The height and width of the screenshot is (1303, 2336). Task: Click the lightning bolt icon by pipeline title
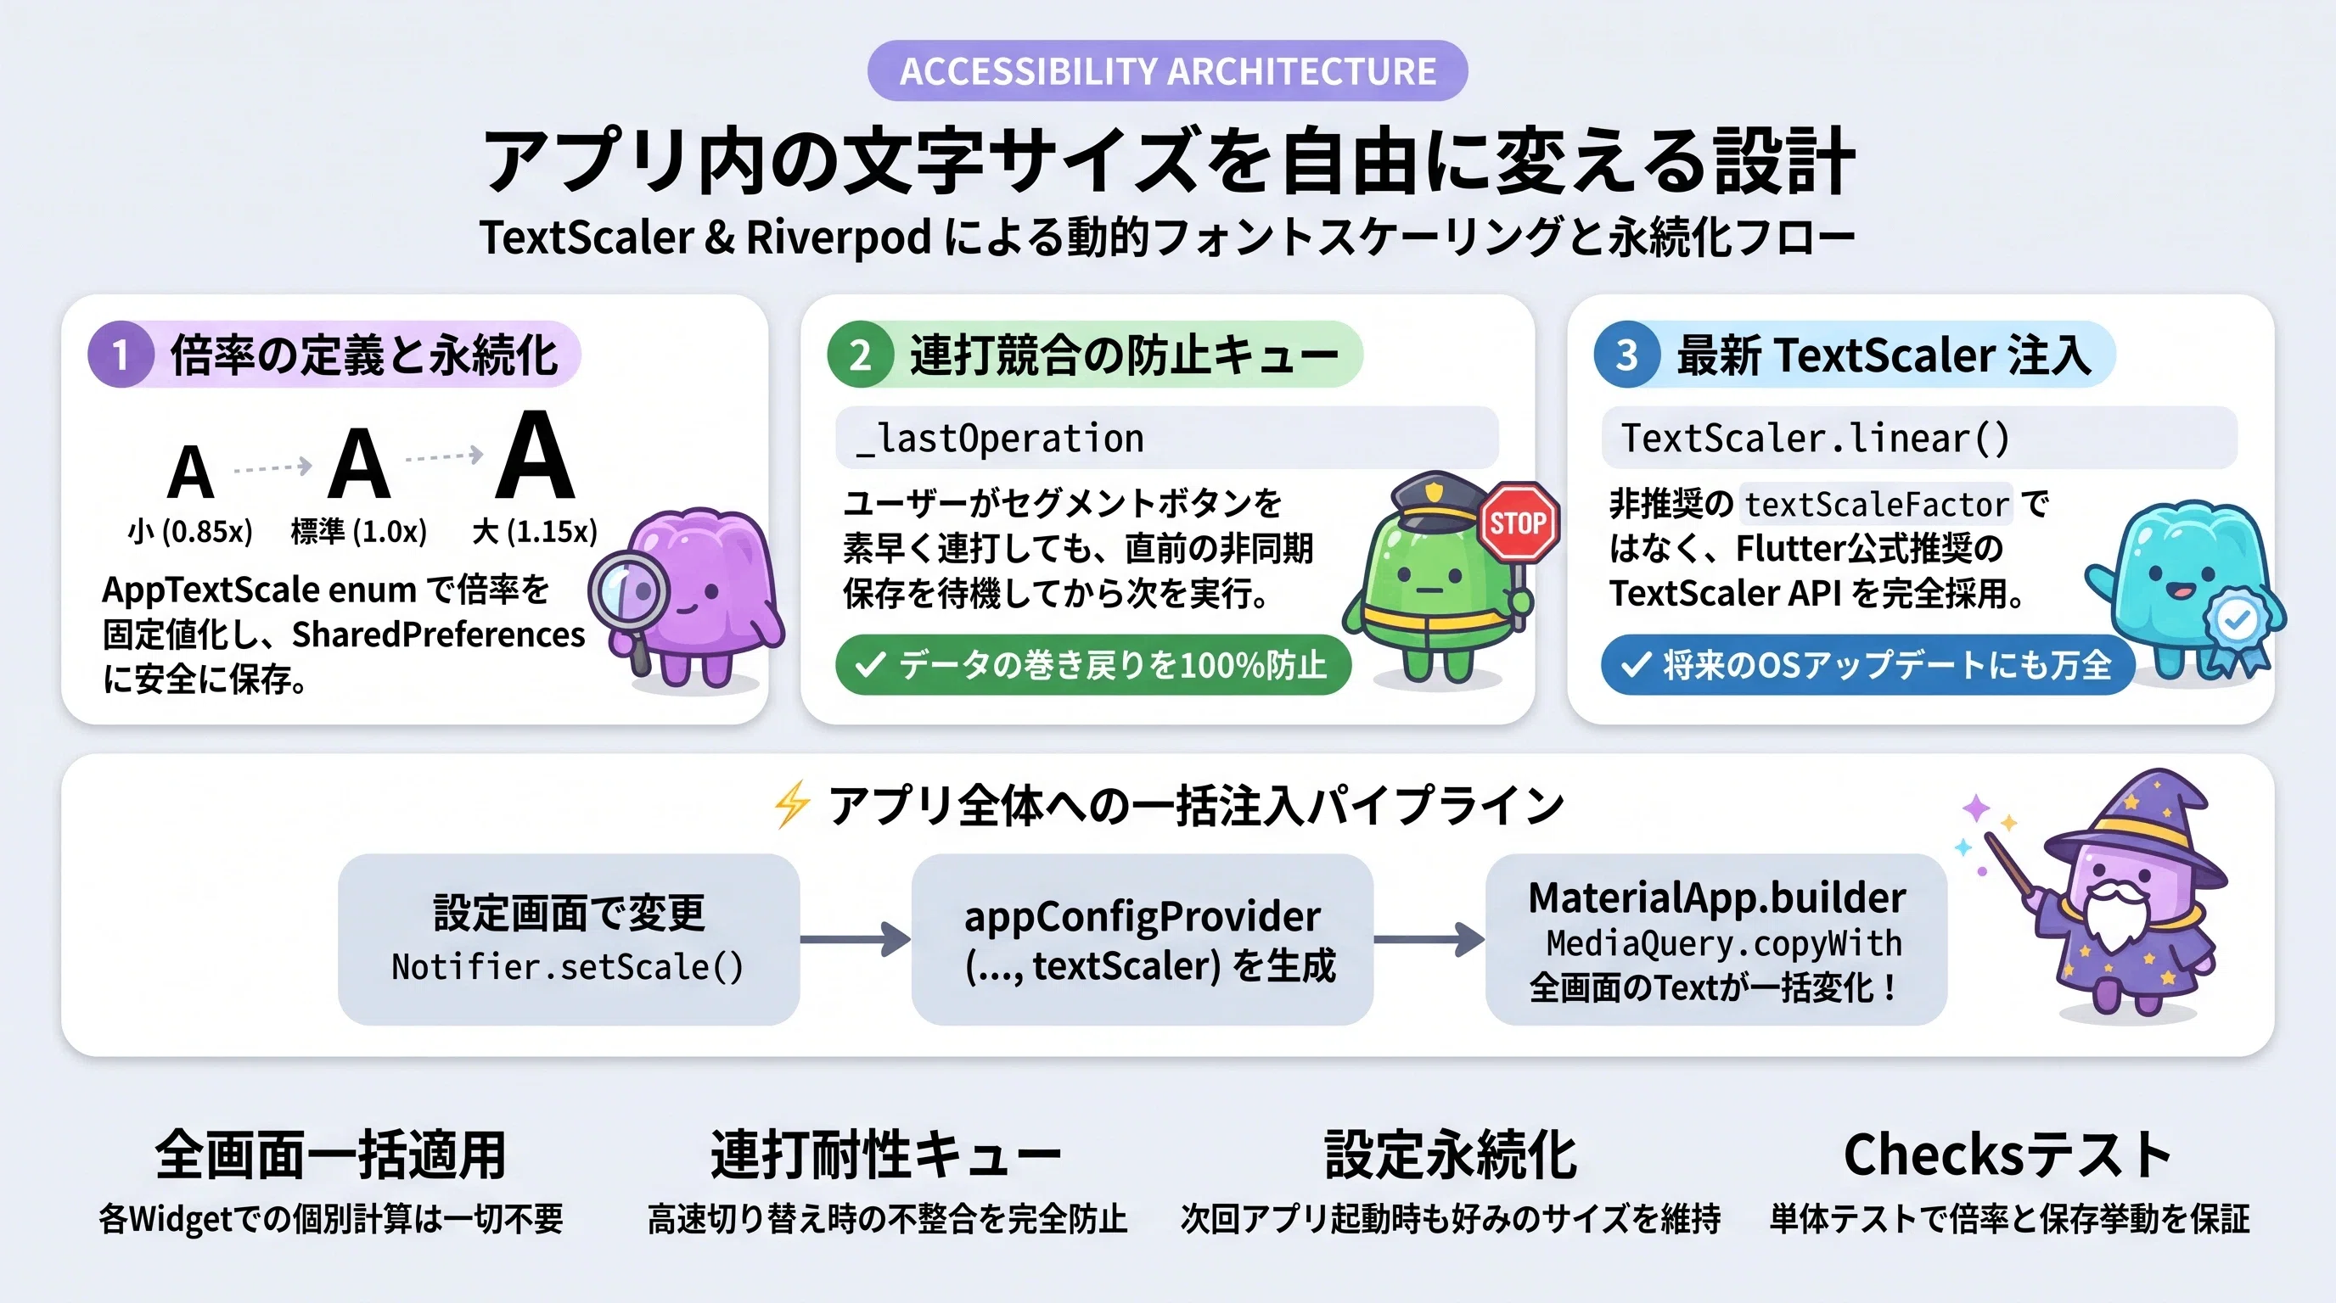792,803
